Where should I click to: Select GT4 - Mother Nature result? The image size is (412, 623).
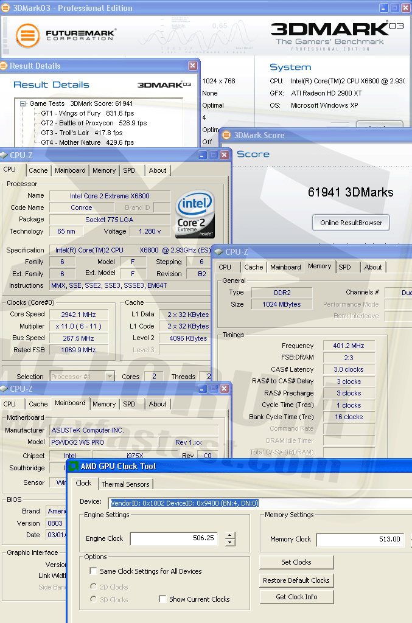(88, 142)
